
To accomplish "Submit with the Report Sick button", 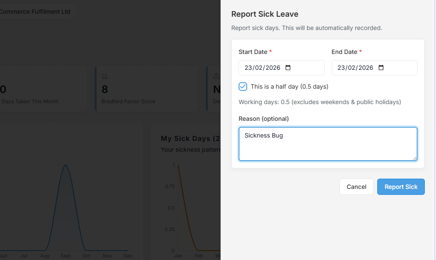I will click(401, 187).
